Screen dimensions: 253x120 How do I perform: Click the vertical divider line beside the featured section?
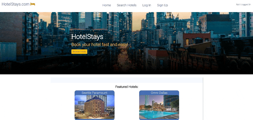coord(203,99)
